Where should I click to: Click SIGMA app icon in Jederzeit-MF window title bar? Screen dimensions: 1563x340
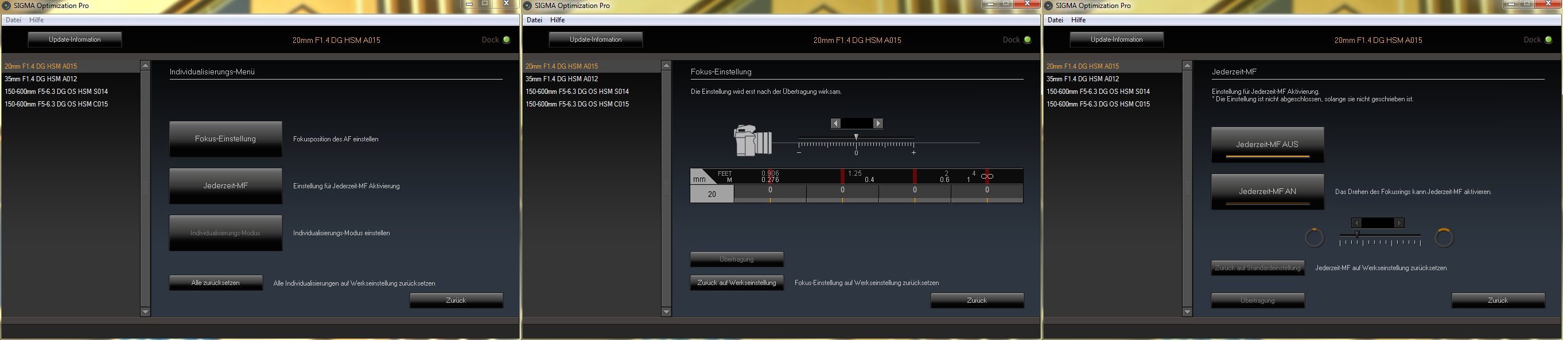click(1048, 6)
